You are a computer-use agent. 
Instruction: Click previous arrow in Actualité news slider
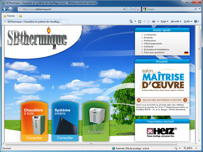pyautogui.click(x=139, y=100)
